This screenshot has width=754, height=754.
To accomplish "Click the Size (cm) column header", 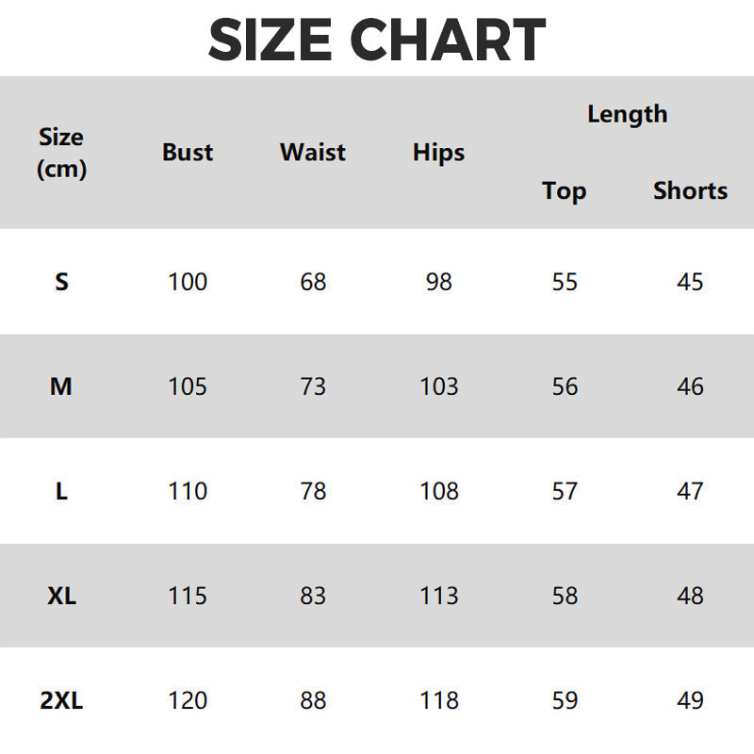I will click(61, 153).
